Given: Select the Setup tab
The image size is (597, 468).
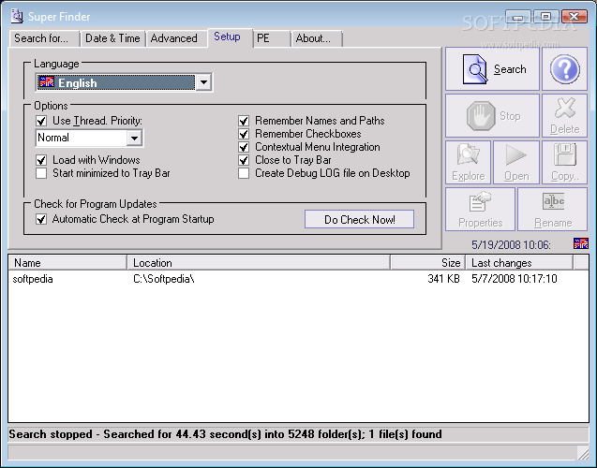Looking at the screenshot, I should point(230,37).
